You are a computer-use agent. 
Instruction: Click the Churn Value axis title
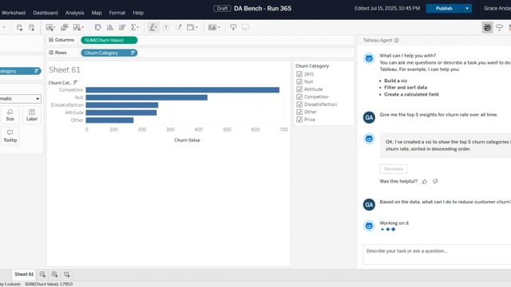[187, 140]
